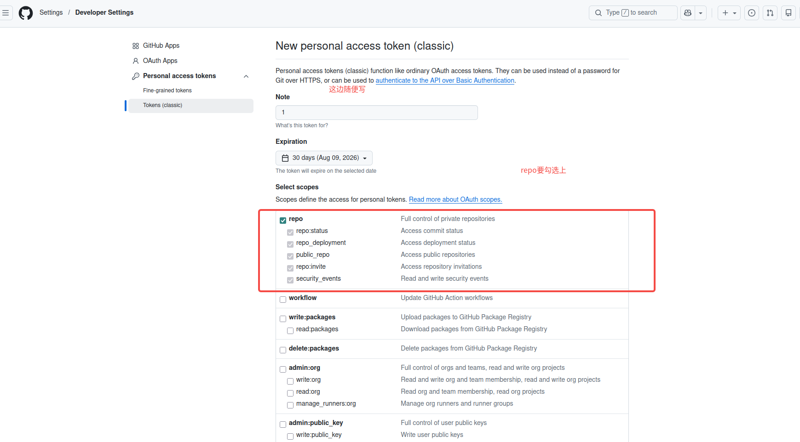The width and height of the screenshot is (800, 442).
Task: Uncheck the repo scope checkbox
Action: point(283,221)
